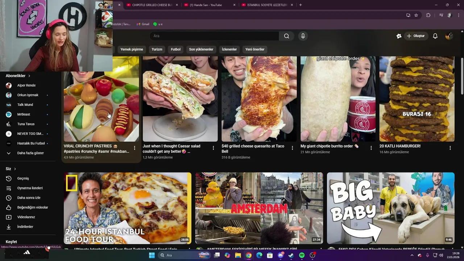
Task: Open $40 grilled cheese quesarito short
Action: 259,99
